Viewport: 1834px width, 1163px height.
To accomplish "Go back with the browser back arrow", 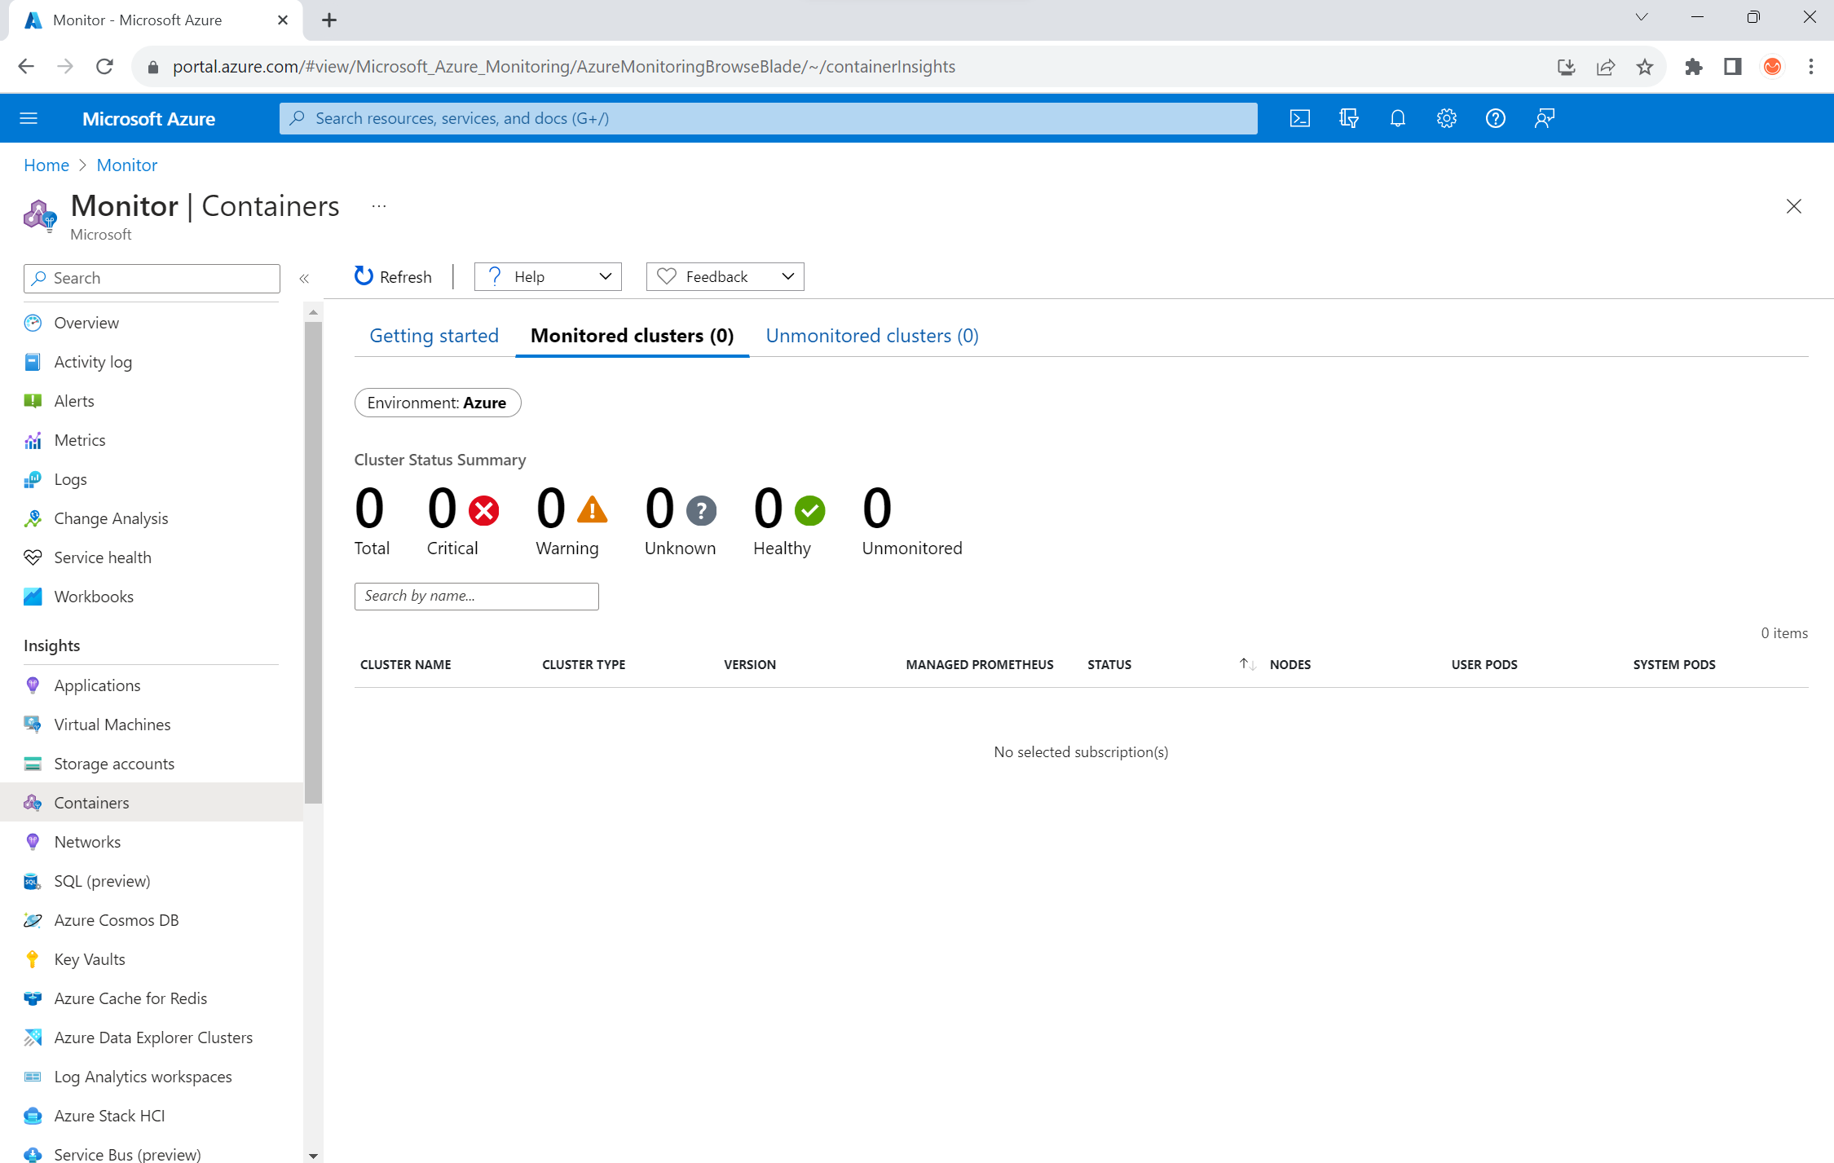I will 26,67.
